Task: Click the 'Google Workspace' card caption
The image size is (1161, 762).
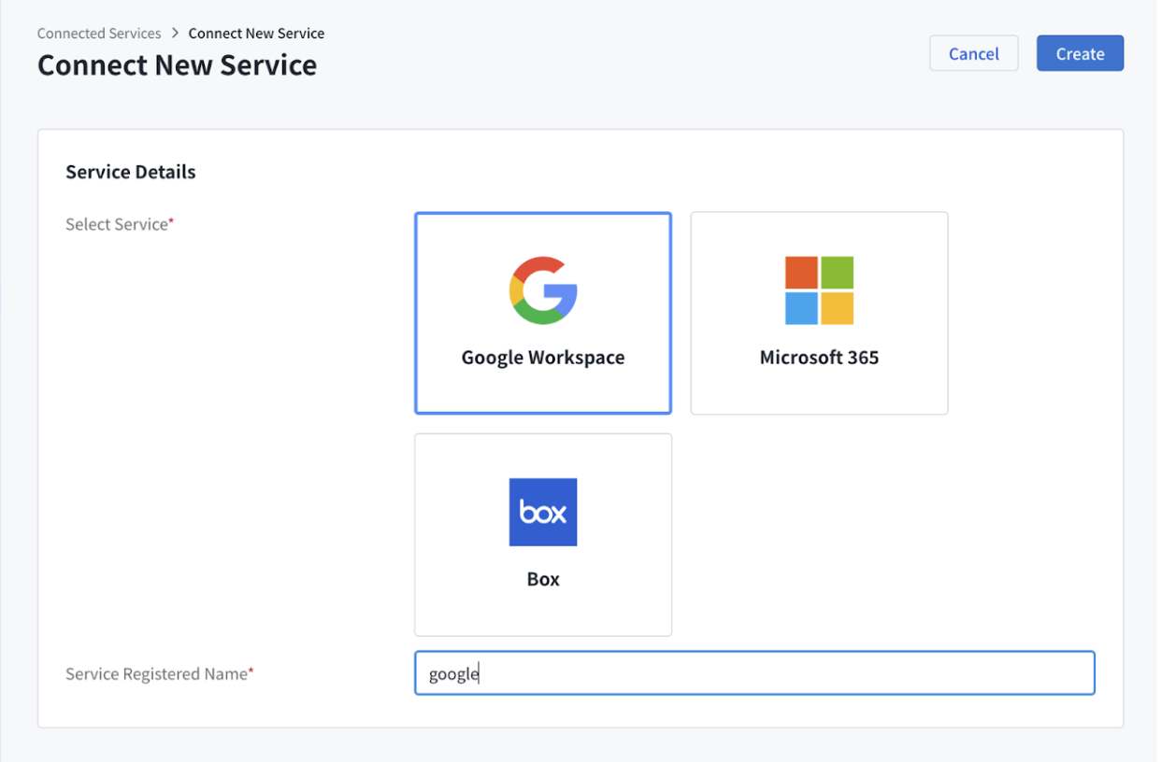Action: pos(543,358)
